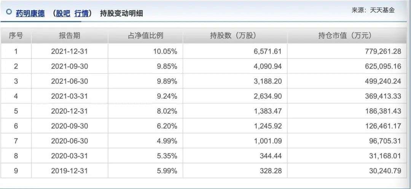Open the 股吧 forum link
The image size is (411, 189).
pyautogui.click(x=63, y=13)
